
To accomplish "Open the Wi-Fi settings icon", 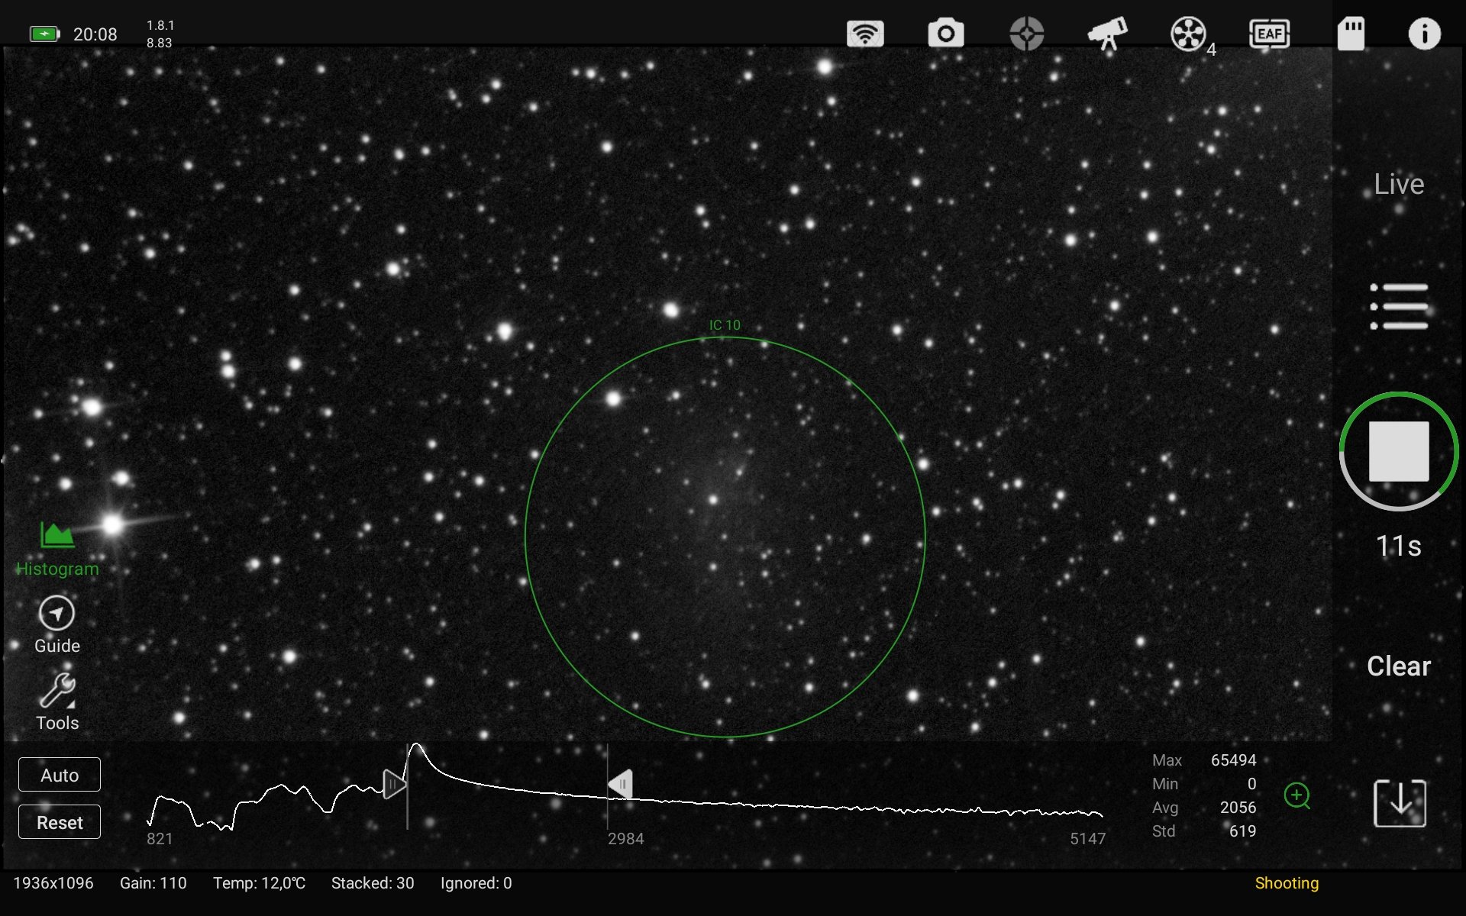I will (x=865, y=34).
